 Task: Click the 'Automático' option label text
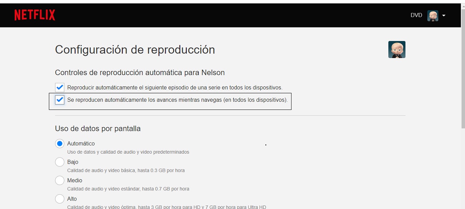click(81, 144)
